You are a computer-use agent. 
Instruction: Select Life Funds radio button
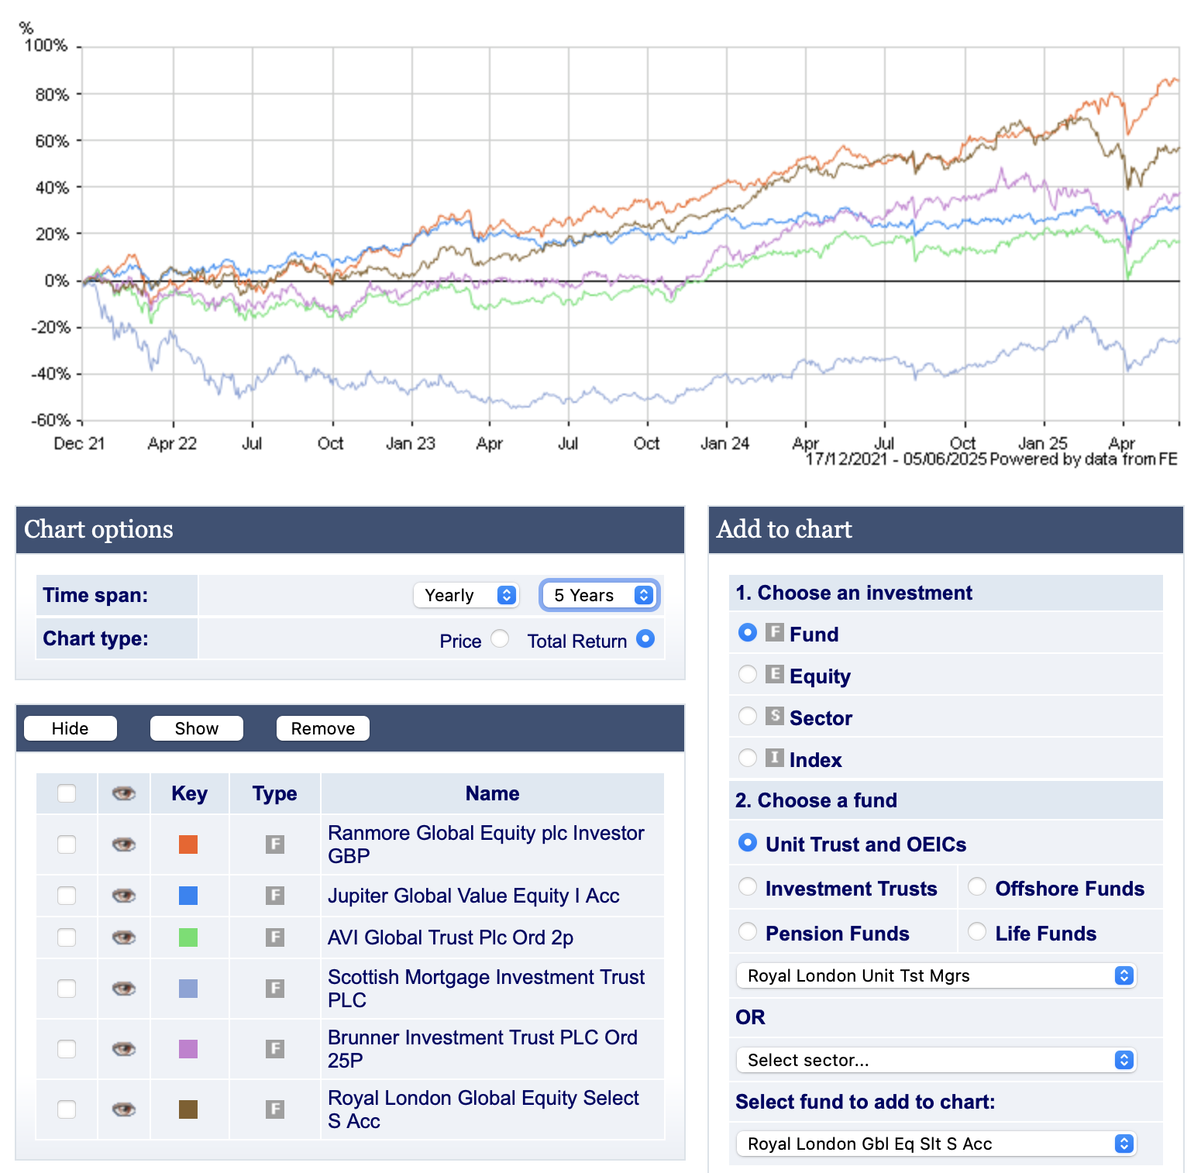point(977,931)
